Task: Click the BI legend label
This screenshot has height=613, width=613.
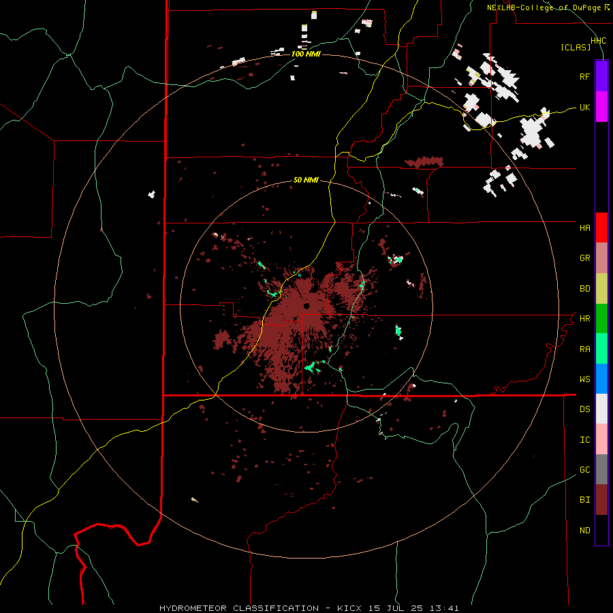Action: 584,500
